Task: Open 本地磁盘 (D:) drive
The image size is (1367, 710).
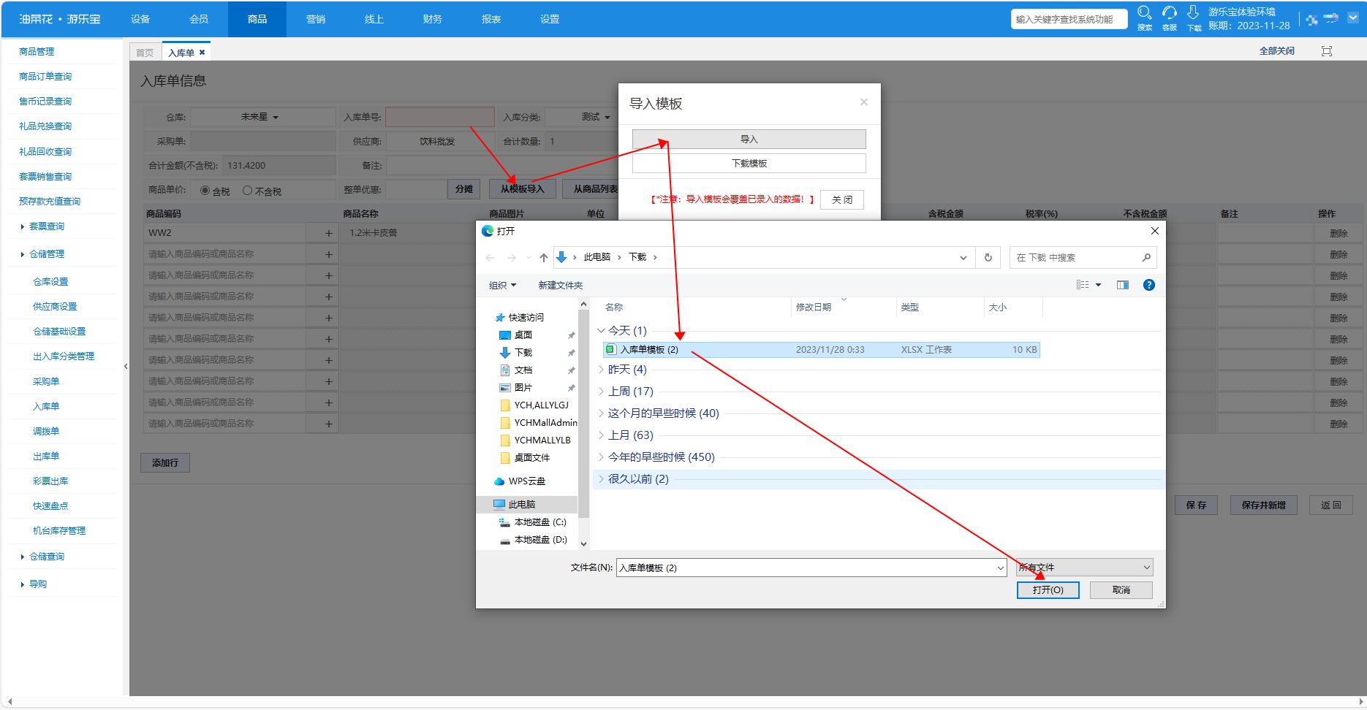Action: coord(539,539)
